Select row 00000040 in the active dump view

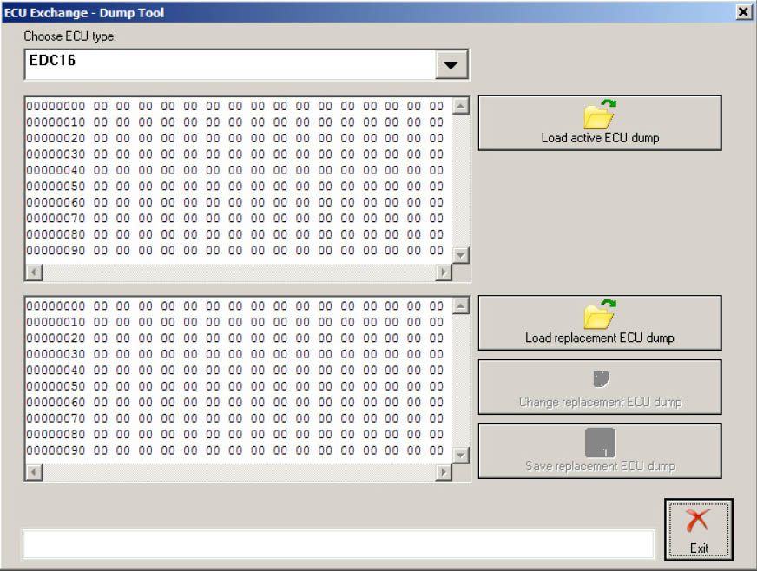pyautogui.click(x=234, y=170)
